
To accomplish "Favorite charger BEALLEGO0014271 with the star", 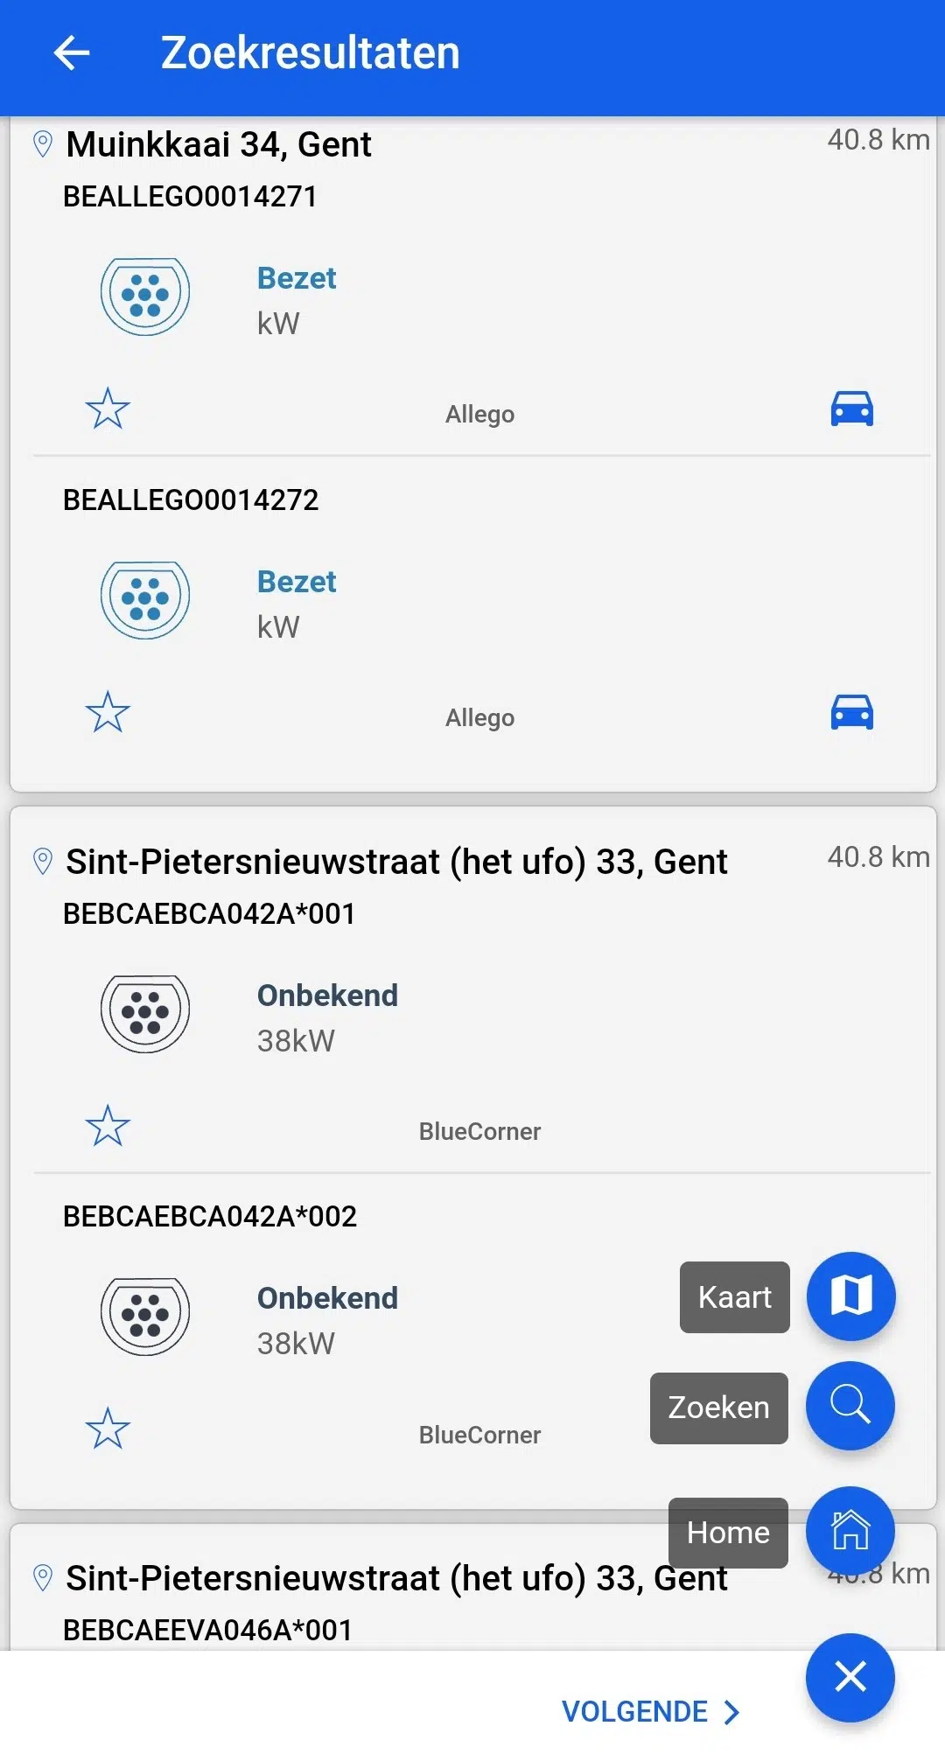I will 108,409.
